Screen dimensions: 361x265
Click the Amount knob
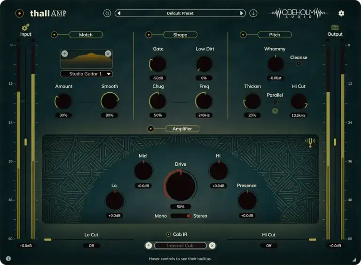coord(63,101)
